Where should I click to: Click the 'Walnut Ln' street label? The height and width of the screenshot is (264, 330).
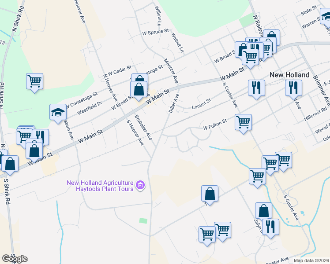(x=177, y=42)
